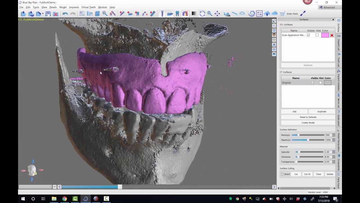Click the rotate refresh arrows icon
Image resolution: width=360 pixels, height=203 pixels.
(x=202, y=14)
